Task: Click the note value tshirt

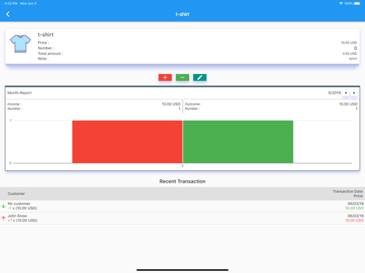Action: point(353,59)
